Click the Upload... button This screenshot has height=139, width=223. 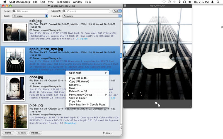[36, 133]
